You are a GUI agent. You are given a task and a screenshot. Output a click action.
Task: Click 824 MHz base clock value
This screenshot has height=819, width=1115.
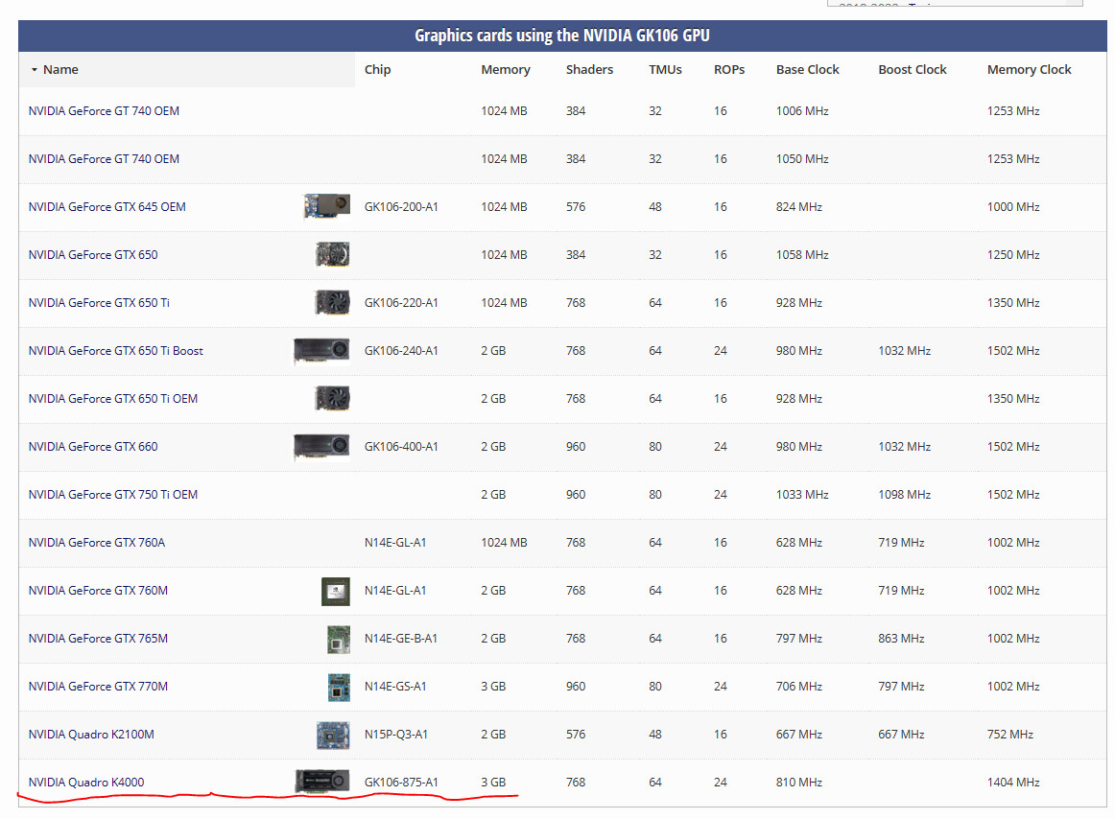pyautogui.click(x=799, y=207)
